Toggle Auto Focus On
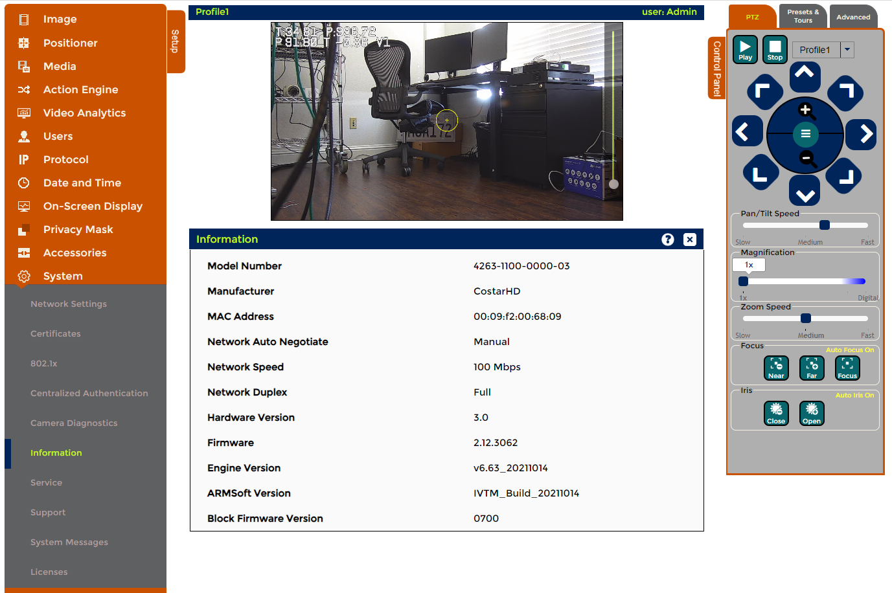Image resolution: width=892 pixels, height=593 pixels. [x=850, y=350]
